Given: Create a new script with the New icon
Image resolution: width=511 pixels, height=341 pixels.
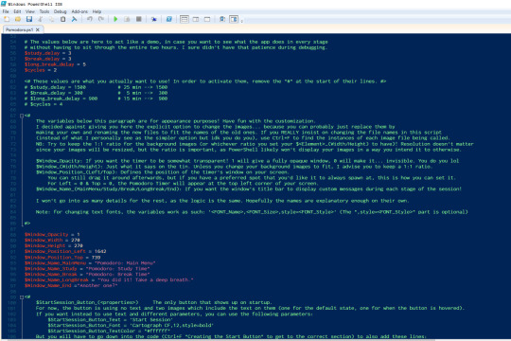Looking at the screenshot, I should pyautogui.click(x=7, y=19).
